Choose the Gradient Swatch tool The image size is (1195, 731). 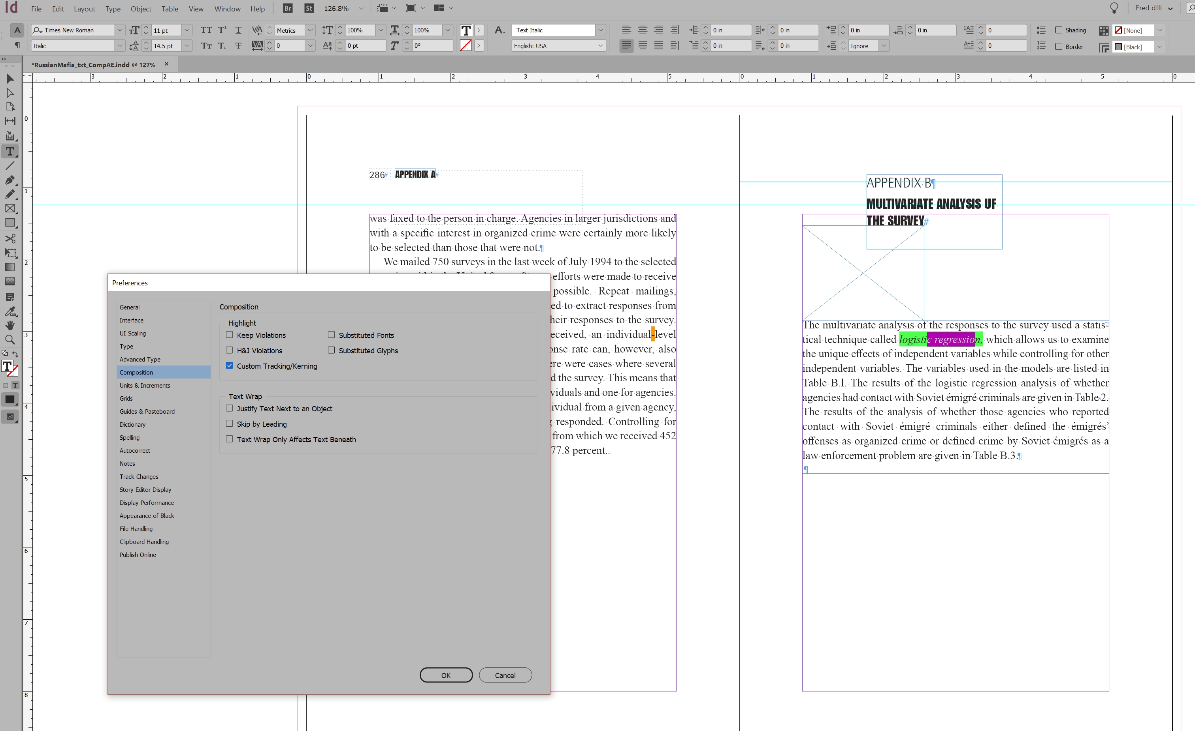click(10, 267)
